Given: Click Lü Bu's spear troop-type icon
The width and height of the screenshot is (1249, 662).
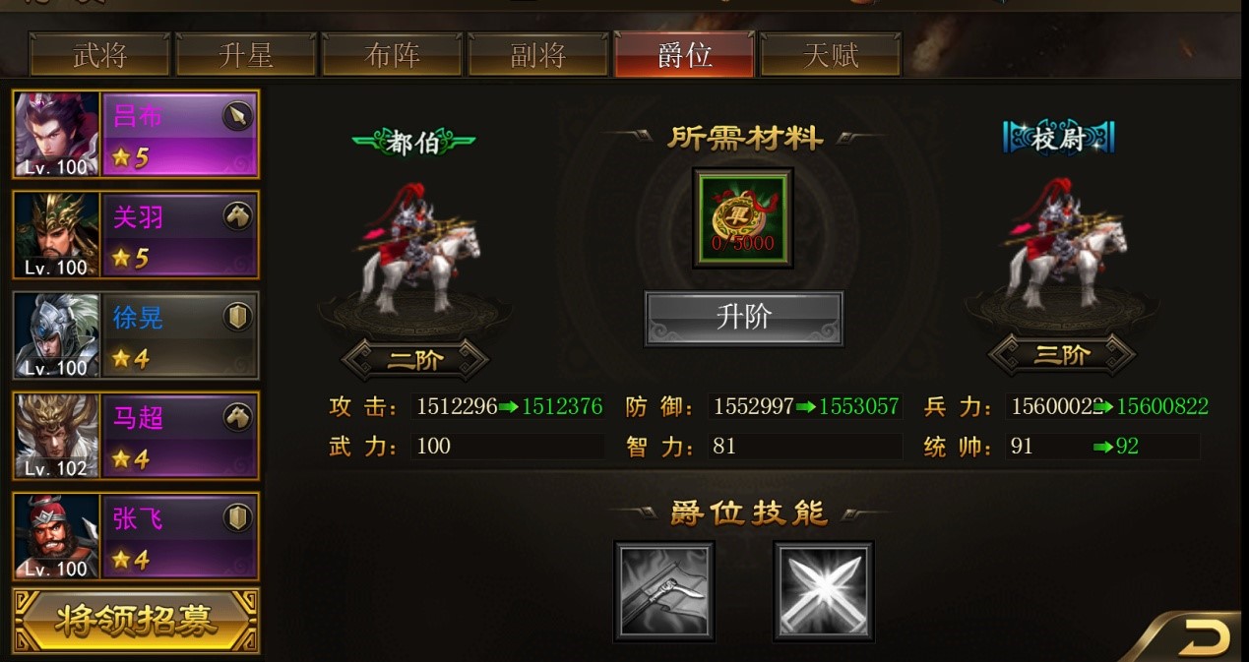Looking at the screenshot, I should 237,117.
